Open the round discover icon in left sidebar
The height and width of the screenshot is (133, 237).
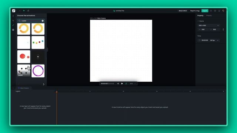pyautogui.click(x=13, y=30)
